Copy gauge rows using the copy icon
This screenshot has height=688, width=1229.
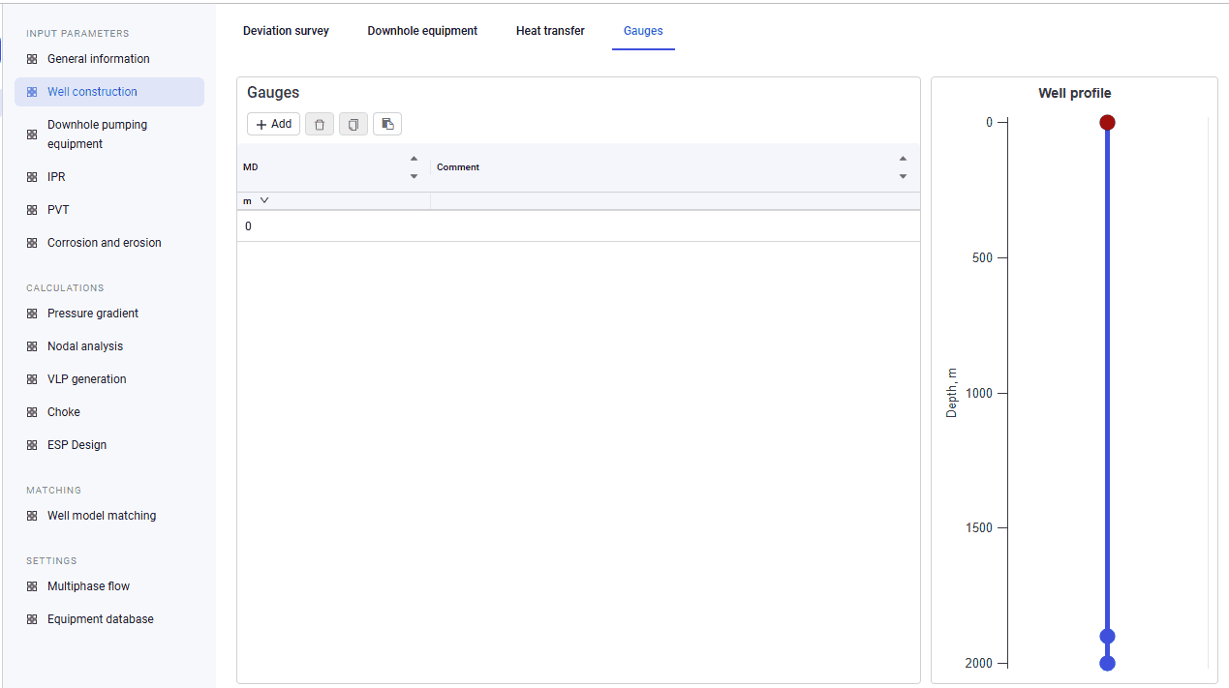(353, 124)
